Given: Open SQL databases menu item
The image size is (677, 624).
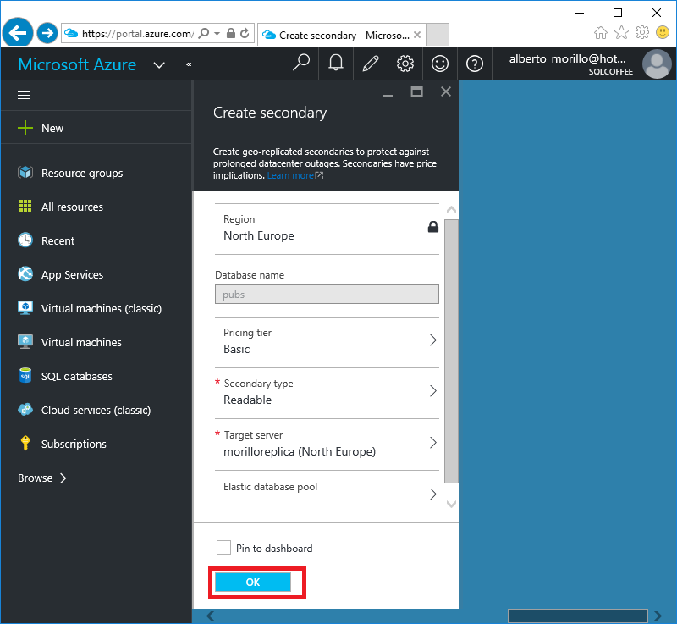Looking at the screenshot, I should pyautogui.click(x=76, y=376).
